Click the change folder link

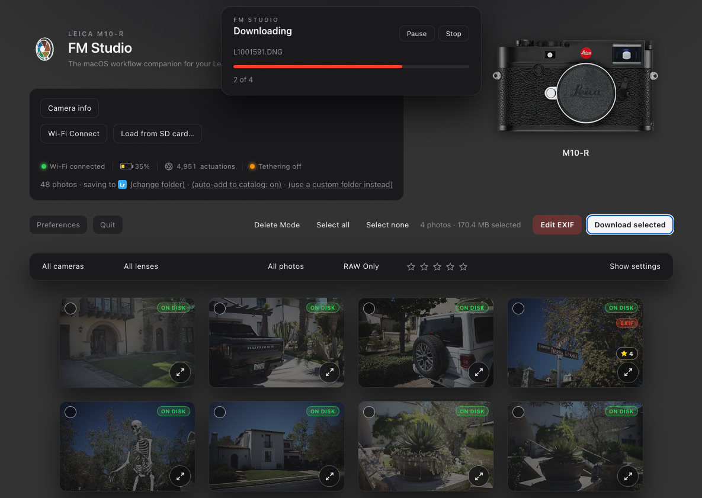point(157,184)
